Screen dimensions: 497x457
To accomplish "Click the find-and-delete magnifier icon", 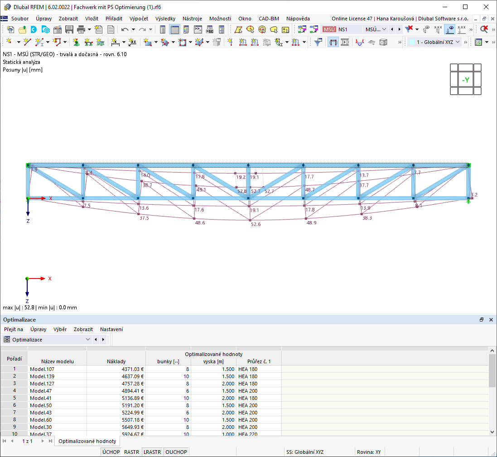I will (x=484, y=29).
